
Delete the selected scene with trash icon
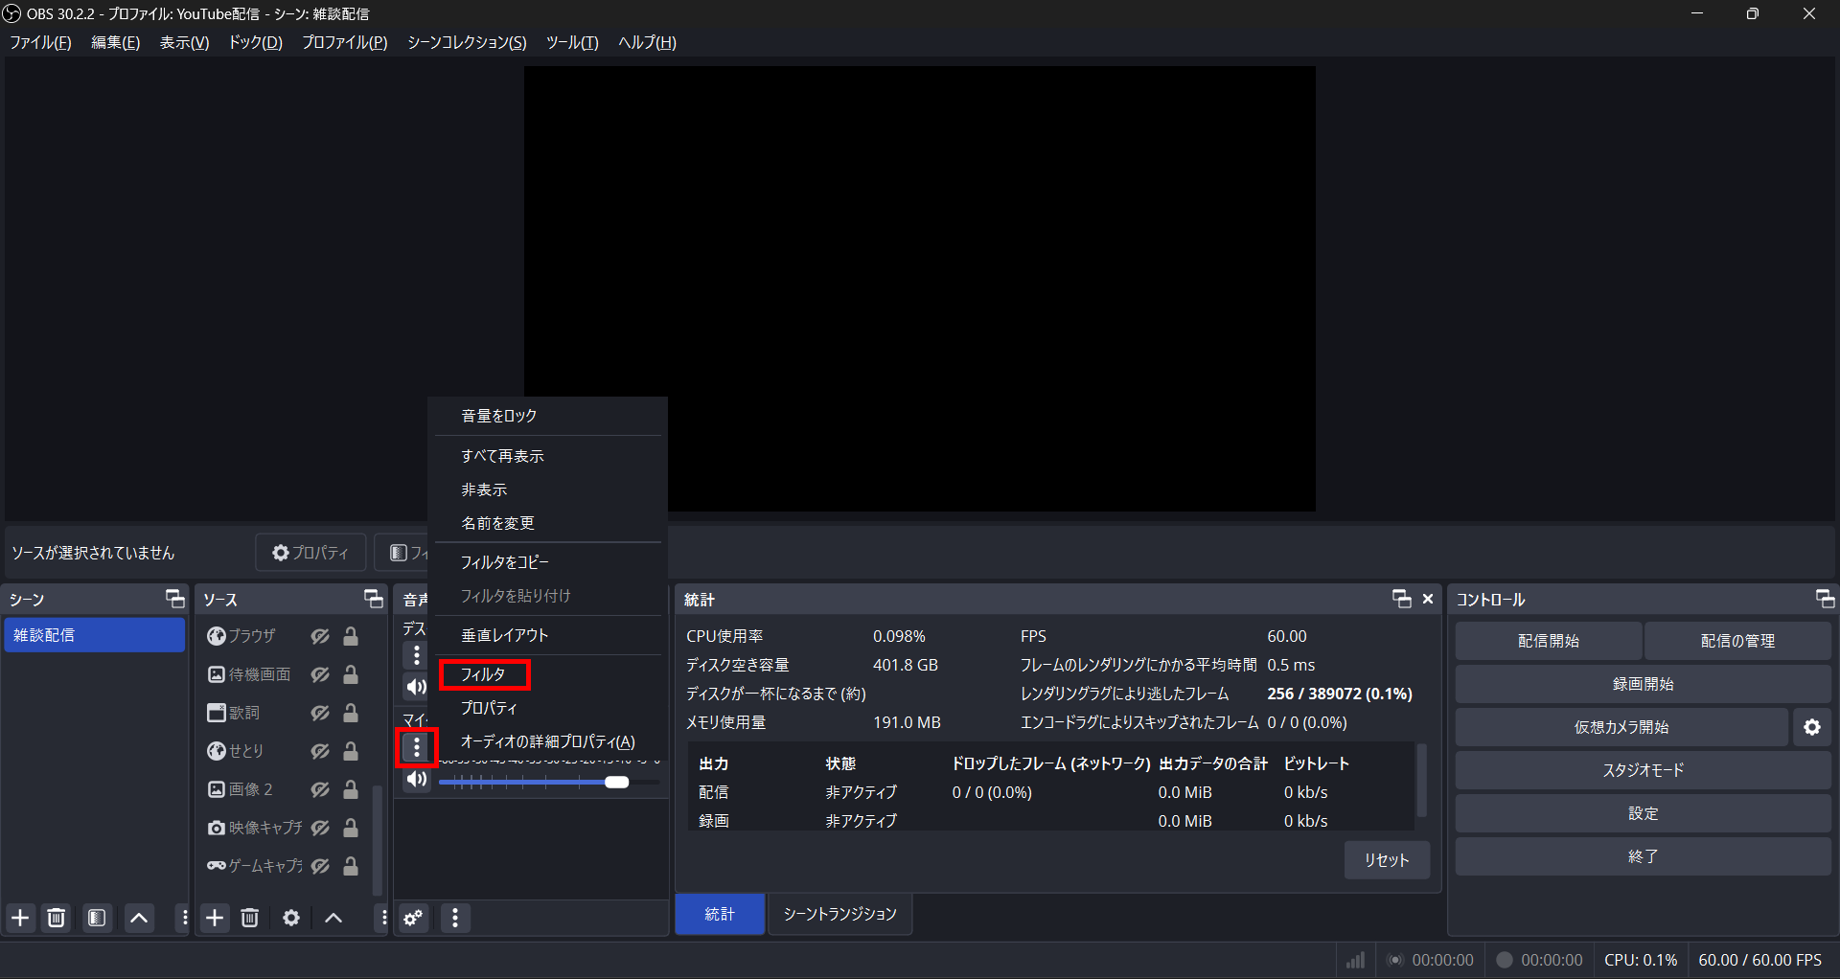57,918
